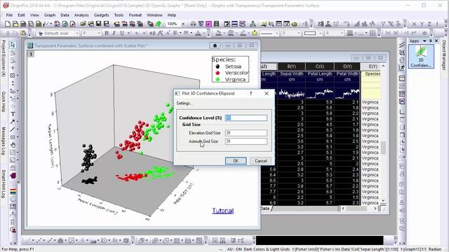The image size is (449, 252).
Task: Open the Help menu
Action: click(x=171, y=15)
